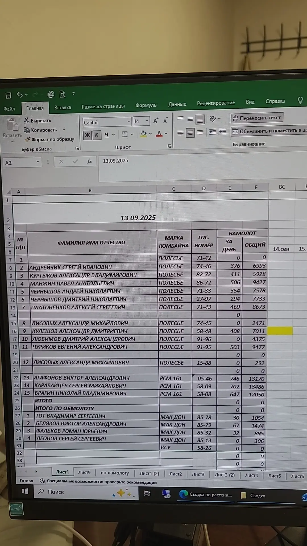Align text to the top
This screenshot has width=307, height=546.
tap(181, 118)
